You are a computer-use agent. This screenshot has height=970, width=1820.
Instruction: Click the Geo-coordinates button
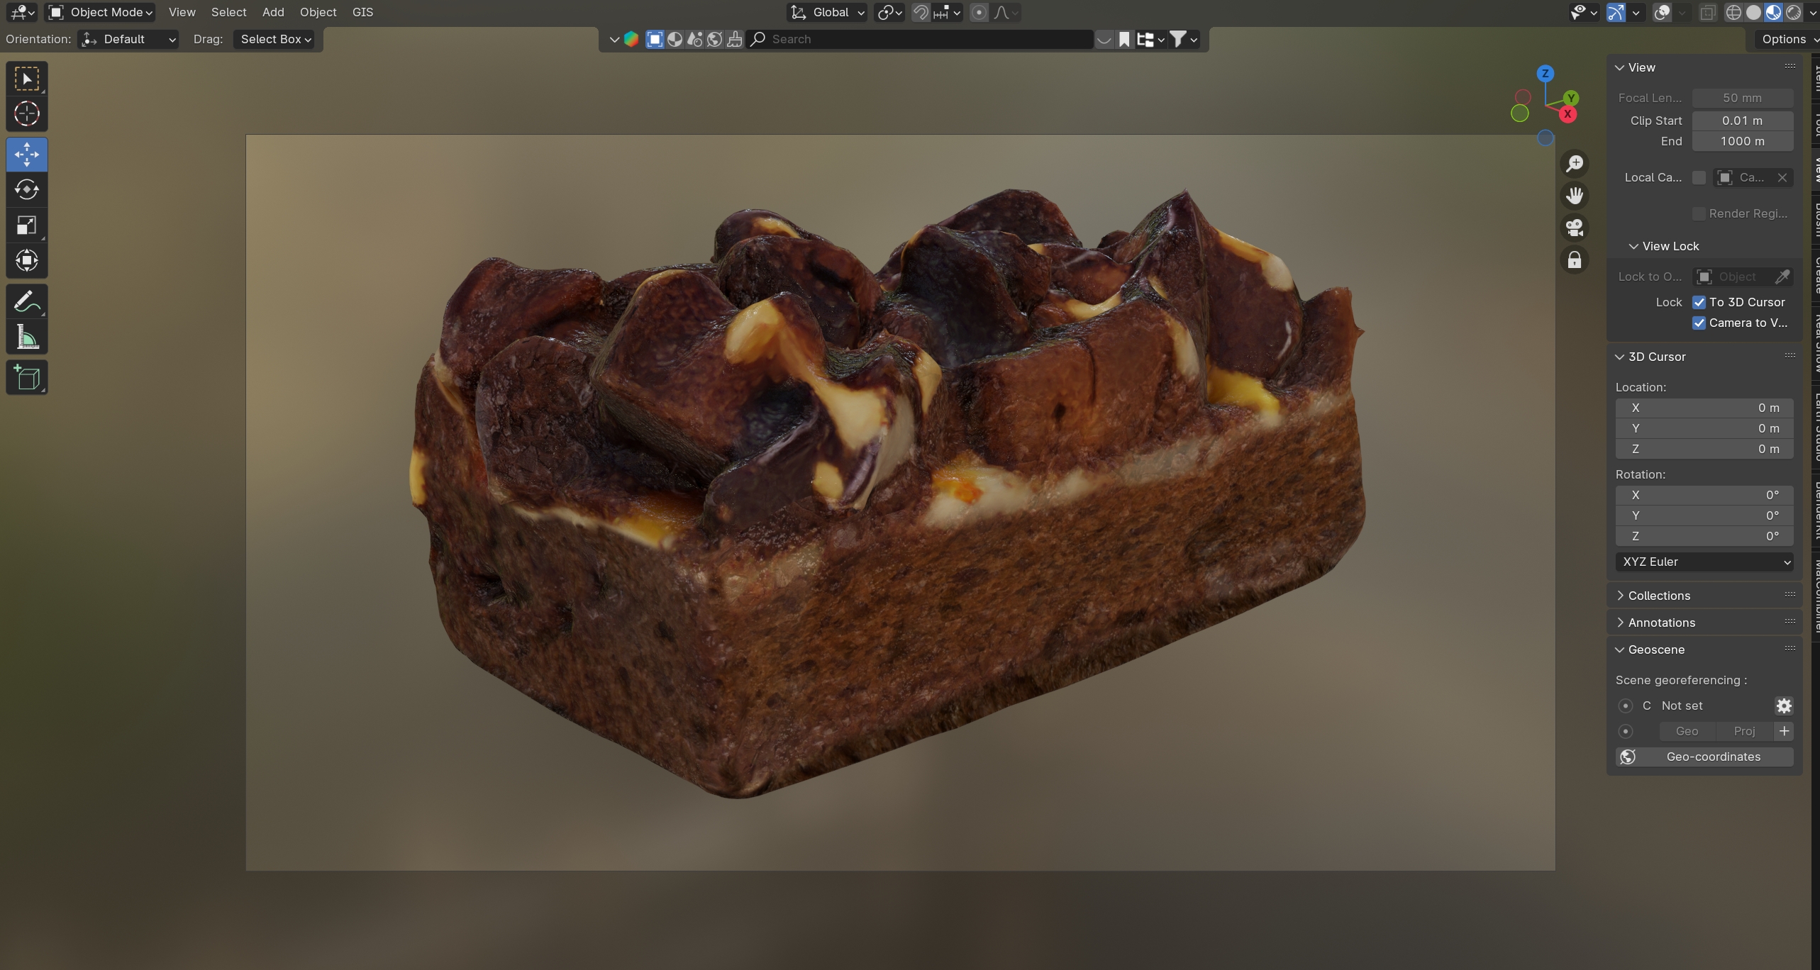[x=1704, y=757]
